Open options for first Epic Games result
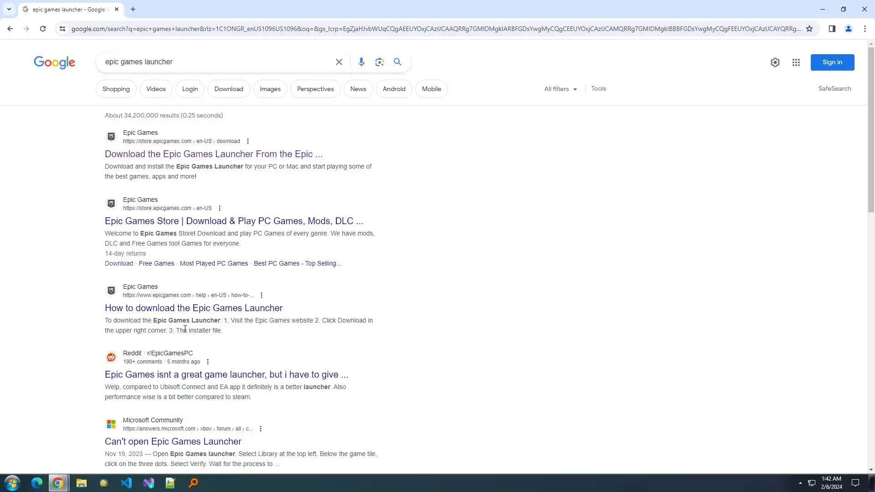Viewport: 875px width, 492px height. [248, 141]
